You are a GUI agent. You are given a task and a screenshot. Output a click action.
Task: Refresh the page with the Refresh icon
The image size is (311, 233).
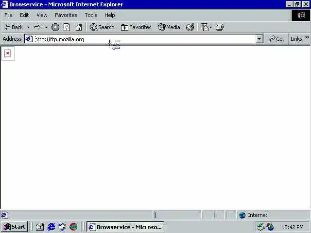pyautogui.click(x=67, y=27)
